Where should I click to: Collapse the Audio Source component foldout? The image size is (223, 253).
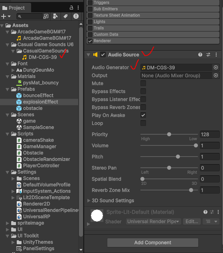coord(89,55)
